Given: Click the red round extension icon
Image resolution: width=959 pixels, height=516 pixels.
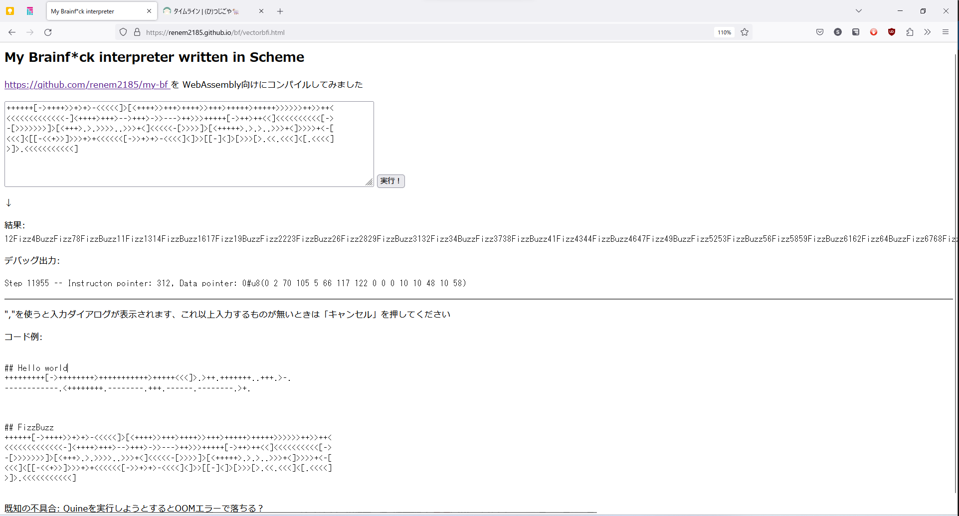Looking at the screenshot, I should tap(874, 32).
